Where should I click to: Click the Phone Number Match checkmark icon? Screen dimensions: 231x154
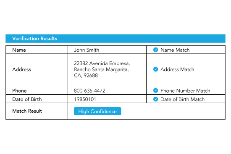click(x=155, y=90)
